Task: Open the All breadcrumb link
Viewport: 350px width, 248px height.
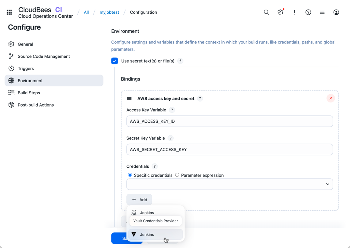Action: coord(86,12)
